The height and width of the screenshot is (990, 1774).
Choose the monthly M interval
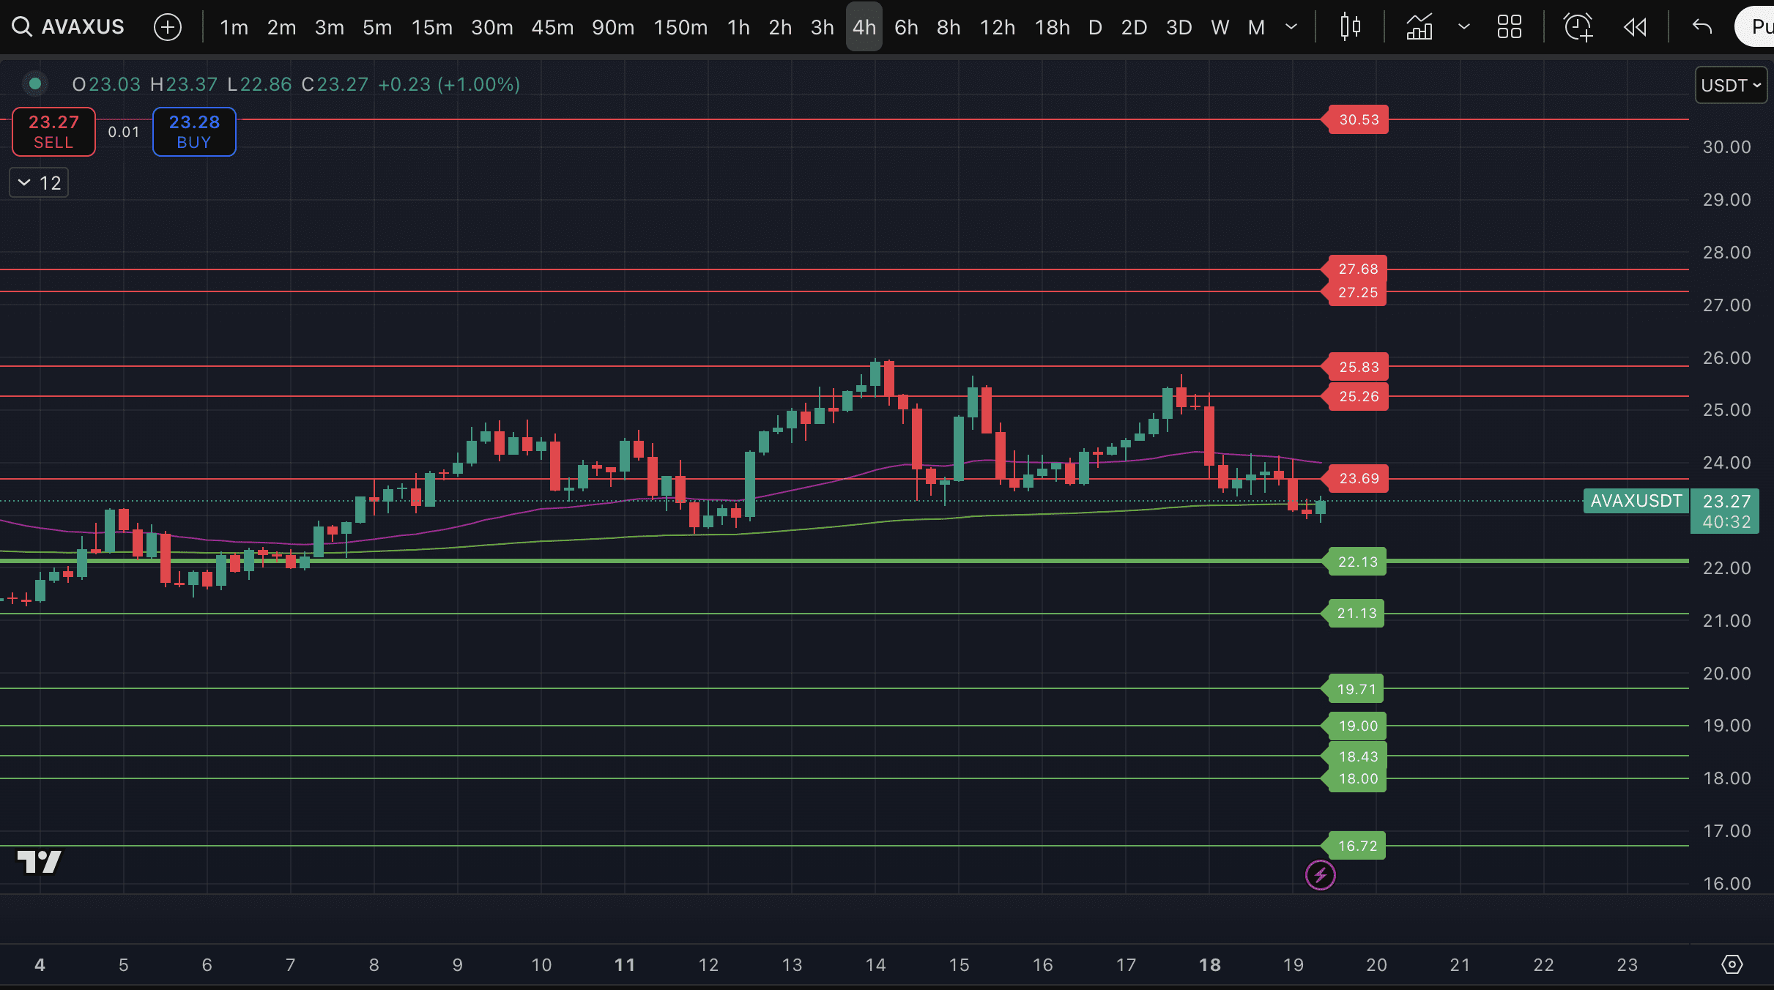tap(1256, 27)
